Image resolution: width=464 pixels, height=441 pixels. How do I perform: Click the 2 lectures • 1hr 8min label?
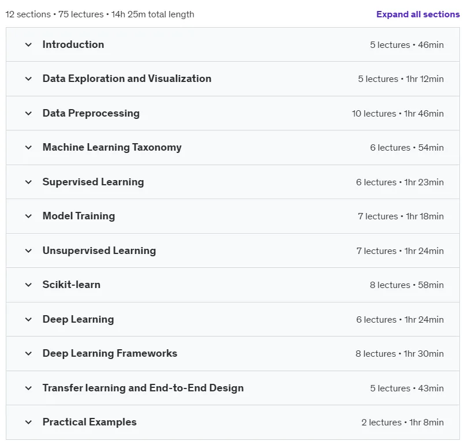click(402, 422)
